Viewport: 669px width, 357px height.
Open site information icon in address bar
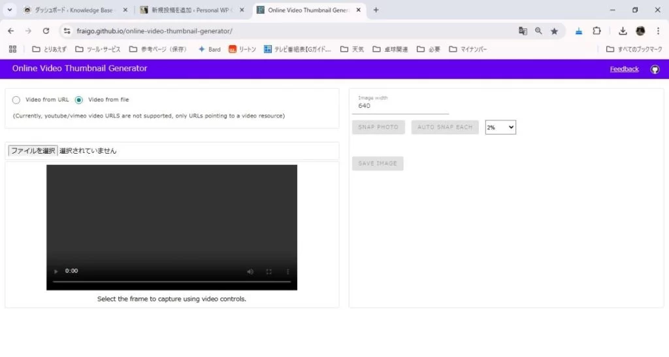coord(67,31)
